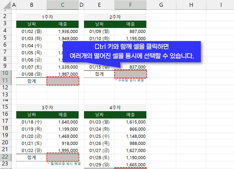This screenshot has height=169, width=234.
Task: Click the 매출 header of 3주차 table
Action: 62,115
